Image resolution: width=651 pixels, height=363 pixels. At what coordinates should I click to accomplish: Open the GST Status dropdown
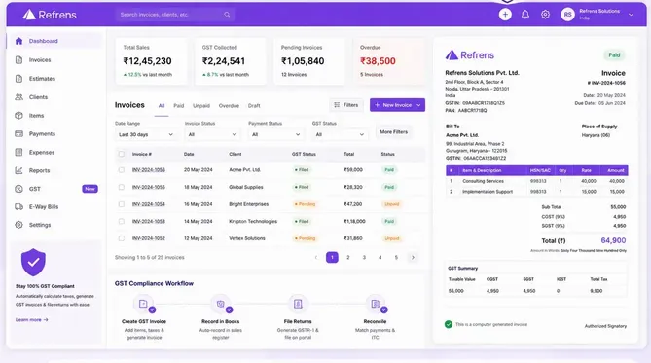pyautogui.click(x=340, y=134)
